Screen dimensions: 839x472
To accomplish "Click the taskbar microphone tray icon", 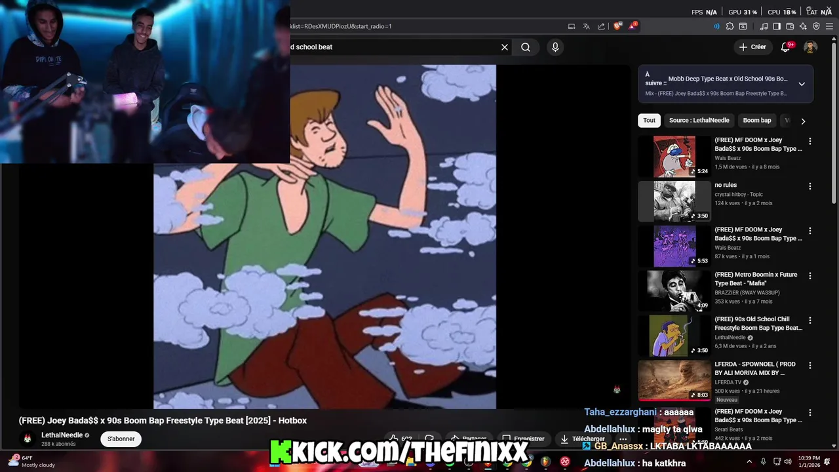I will tap(764, 462).
